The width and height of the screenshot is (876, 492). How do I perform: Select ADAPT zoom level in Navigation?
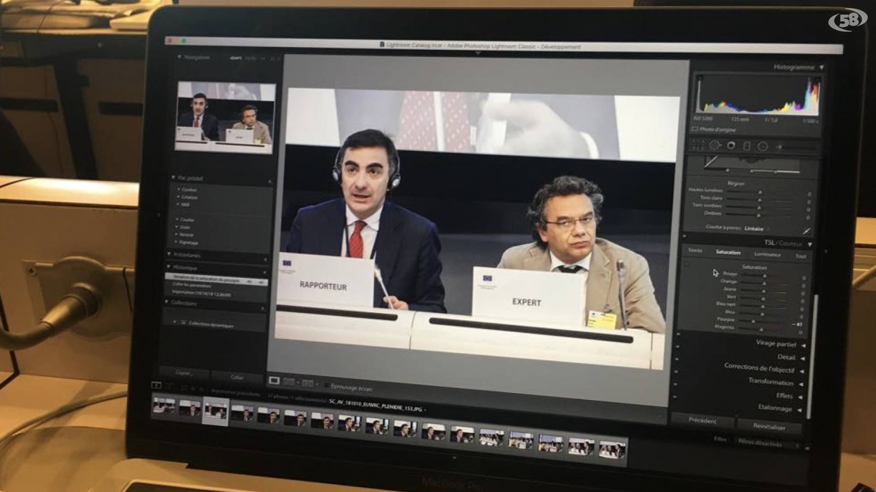[235, 58]
